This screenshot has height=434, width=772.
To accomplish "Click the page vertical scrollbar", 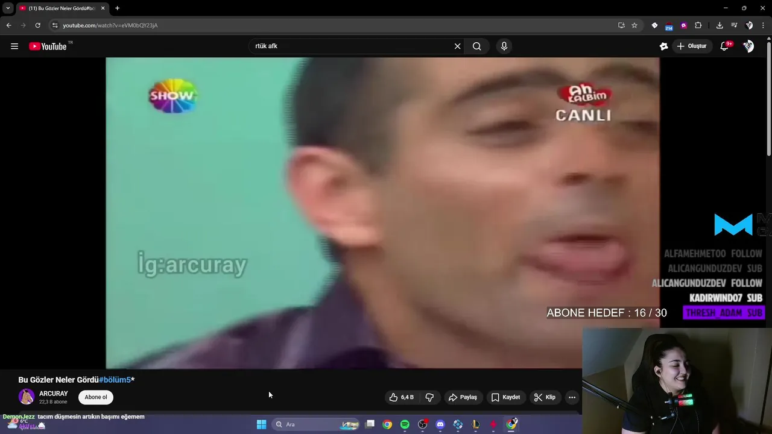I will (768, 99).
